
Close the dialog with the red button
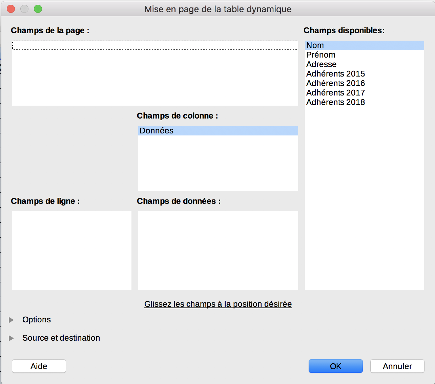pos(11,9)
